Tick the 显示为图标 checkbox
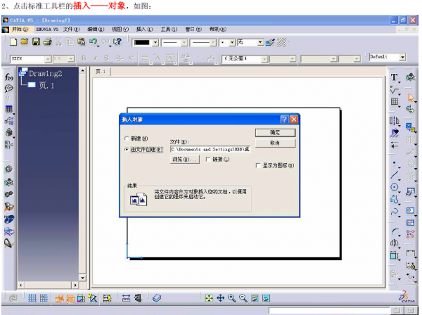 tap(258, 165)
